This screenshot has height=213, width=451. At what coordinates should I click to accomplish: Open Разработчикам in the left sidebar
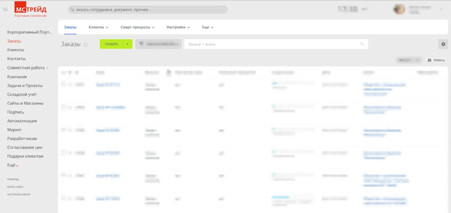22,138
